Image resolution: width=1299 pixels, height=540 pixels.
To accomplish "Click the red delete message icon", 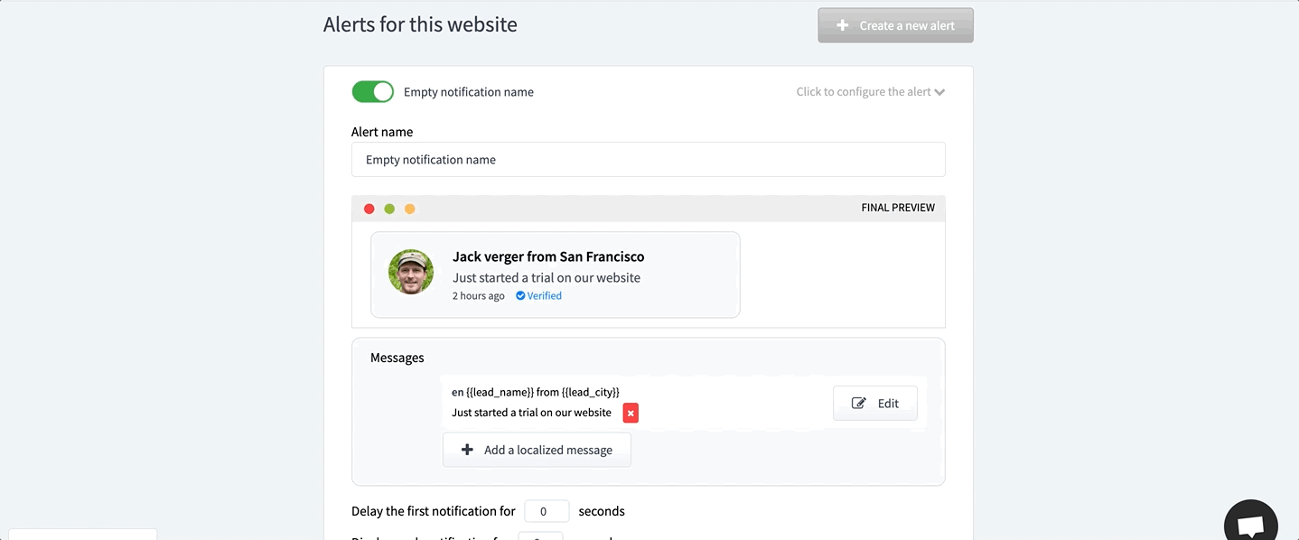I will (x=631, y=413).
